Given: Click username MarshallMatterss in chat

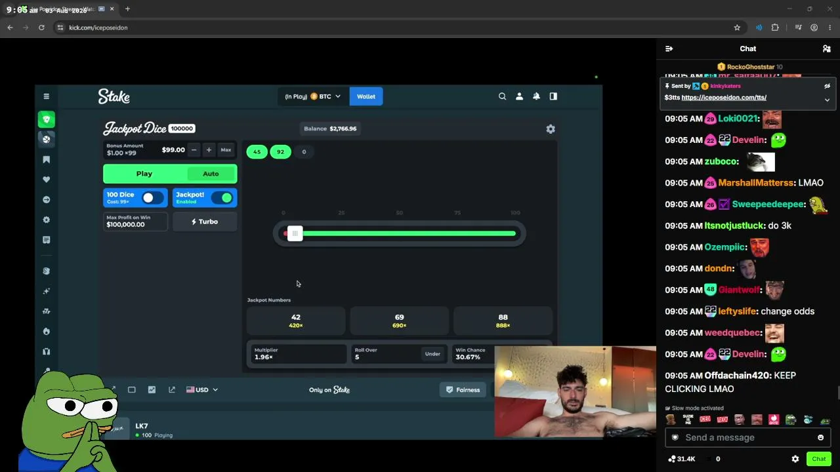Looking at the screenshot, I should click(x=756, y=183).
